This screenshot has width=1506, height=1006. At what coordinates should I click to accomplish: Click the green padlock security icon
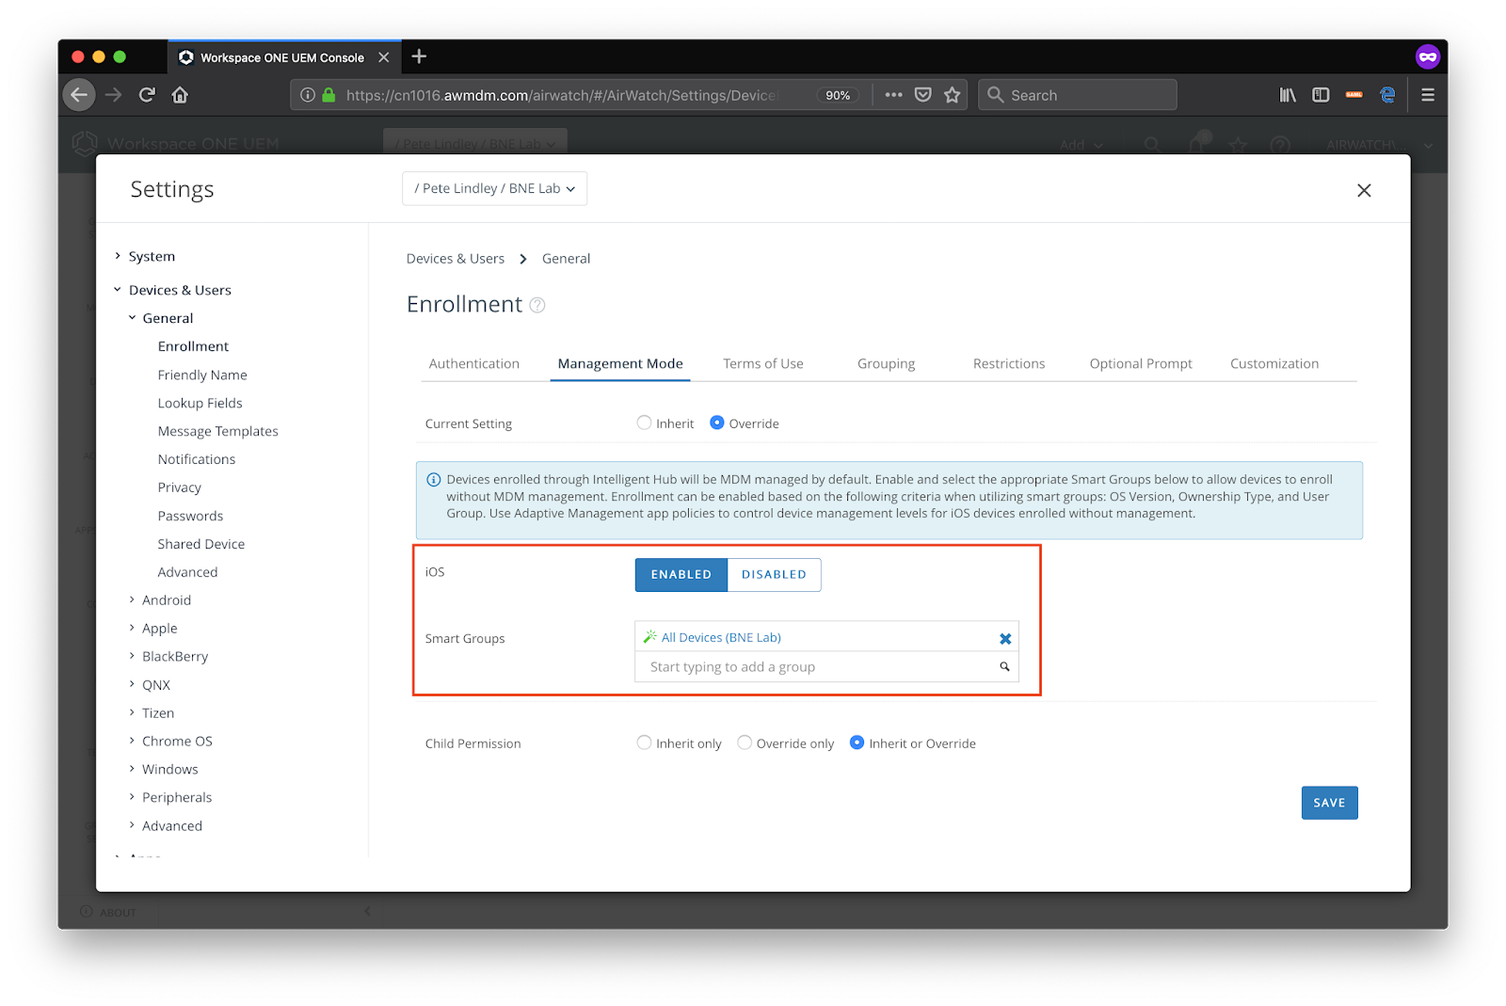[x=328, y=95]
